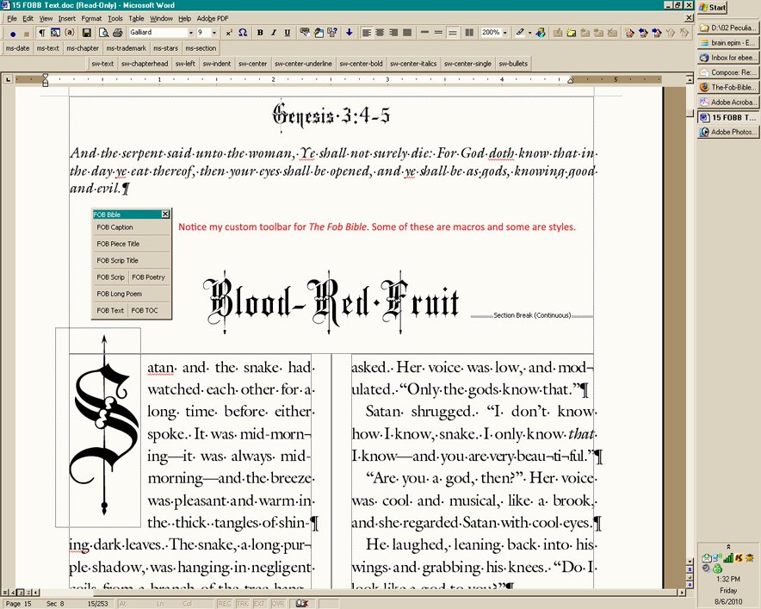Switch to Adobe Acrobat taskbar window
Viewport: 761px width, 609px height.
click(x=727, y=103)
